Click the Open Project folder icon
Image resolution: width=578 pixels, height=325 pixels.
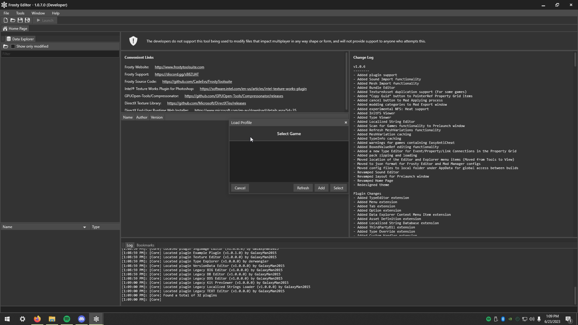click(13, 20)
